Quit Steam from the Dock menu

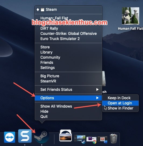click(68, 117)
